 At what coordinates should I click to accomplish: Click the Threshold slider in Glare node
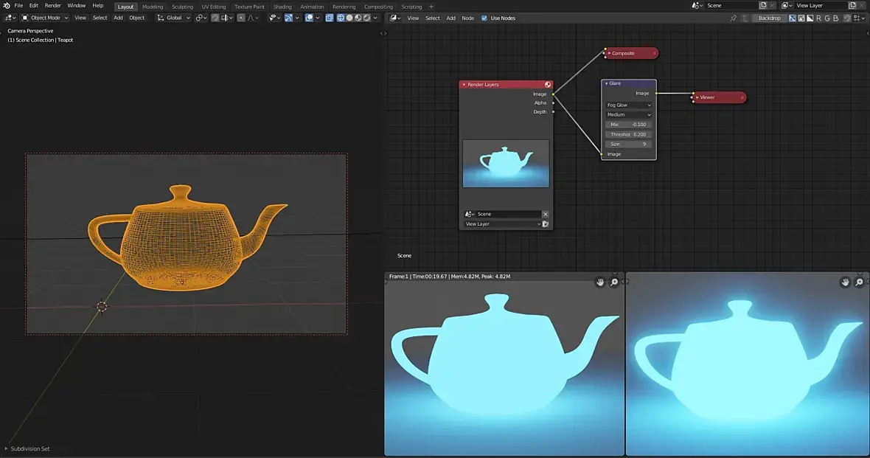pos(628,134)
